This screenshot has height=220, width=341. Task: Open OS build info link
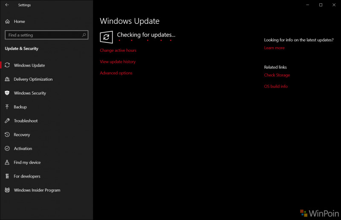(276, 86)
